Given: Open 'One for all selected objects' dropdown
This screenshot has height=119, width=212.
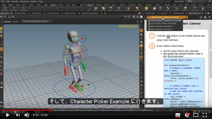Looking at the screenshot, I should coord(37,22).
